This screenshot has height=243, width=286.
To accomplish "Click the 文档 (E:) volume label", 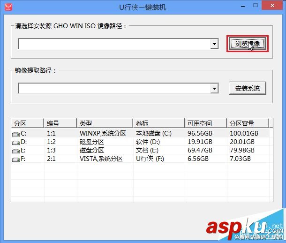I will pos(147,150).
